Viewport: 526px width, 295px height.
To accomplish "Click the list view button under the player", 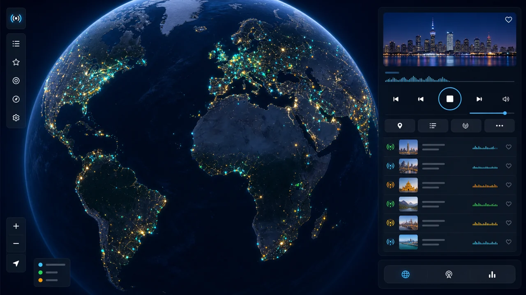I will tap(433, 126).
